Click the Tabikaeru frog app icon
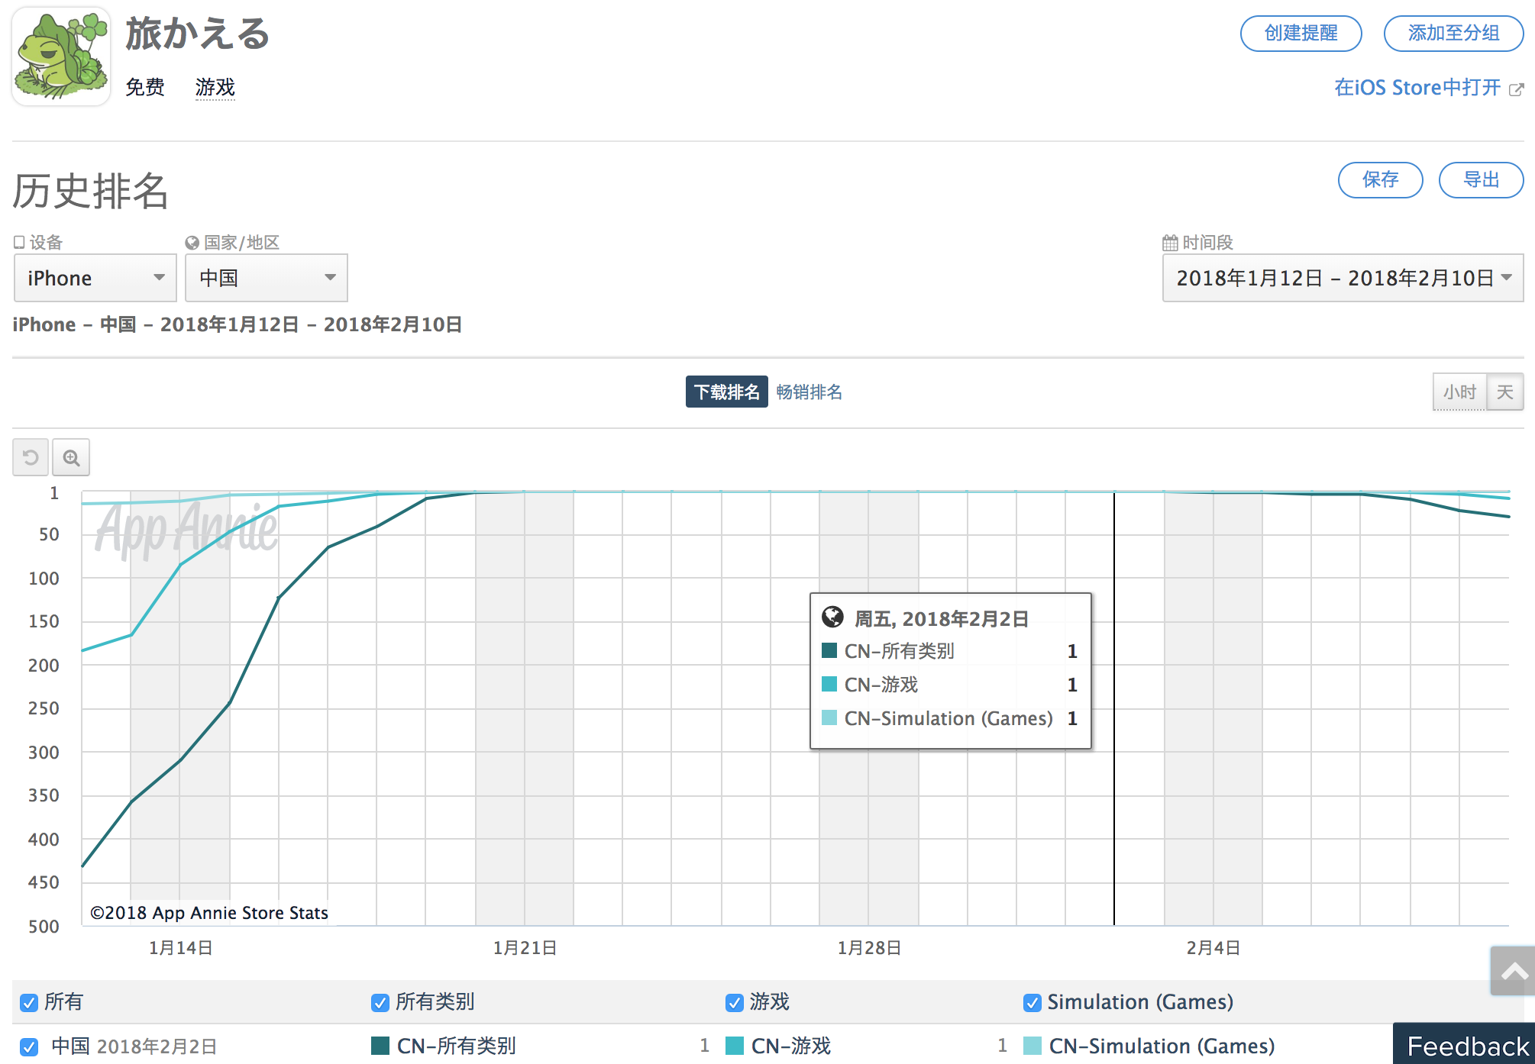This screenshot has width=1535, height=1064. click(x=61, y=57)
